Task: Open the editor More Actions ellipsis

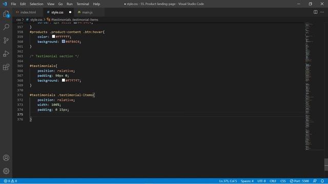Action: pos(322,12)
